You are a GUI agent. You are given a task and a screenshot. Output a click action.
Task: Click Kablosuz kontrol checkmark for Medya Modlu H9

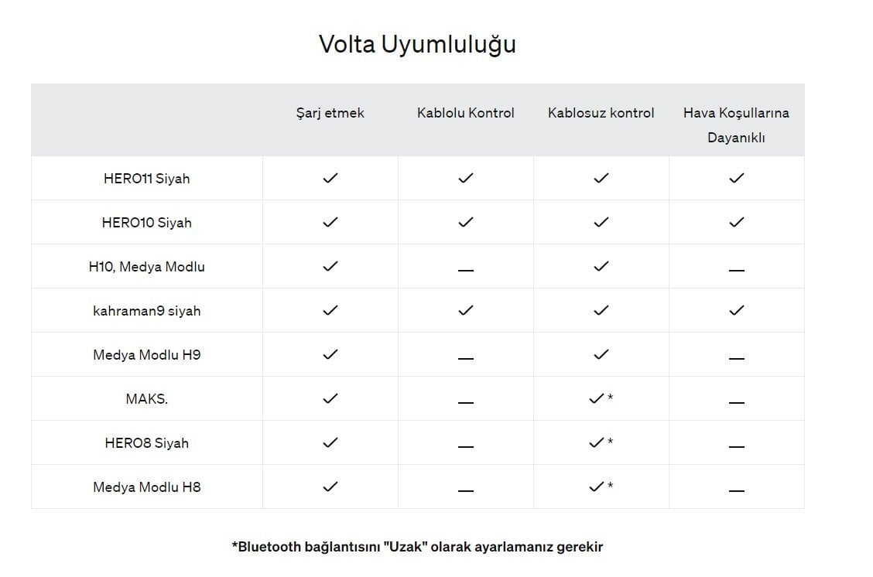(601, 354)
